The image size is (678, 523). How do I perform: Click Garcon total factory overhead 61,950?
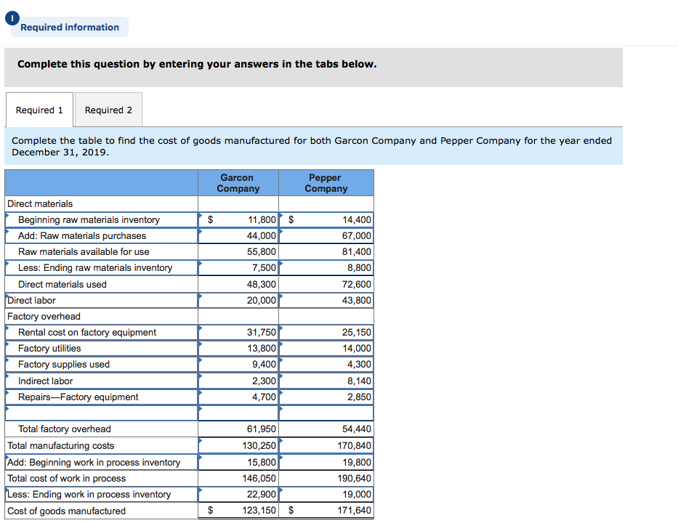click(x=238, y=429)
